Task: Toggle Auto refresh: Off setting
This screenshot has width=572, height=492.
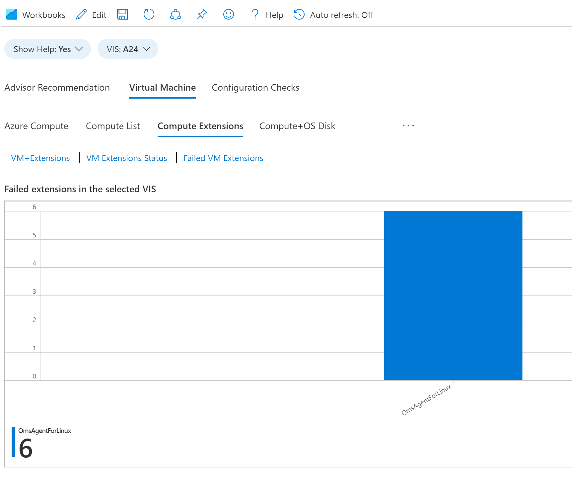Action: (x=333, y=15)
